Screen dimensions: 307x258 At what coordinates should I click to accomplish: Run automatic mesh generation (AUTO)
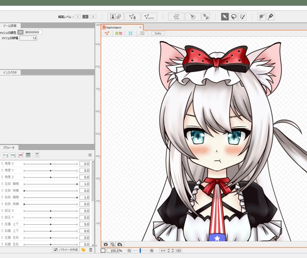[x=149, y=17]
